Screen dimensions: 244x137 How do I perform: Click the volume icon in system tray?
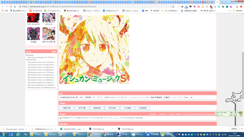point(225,135)
